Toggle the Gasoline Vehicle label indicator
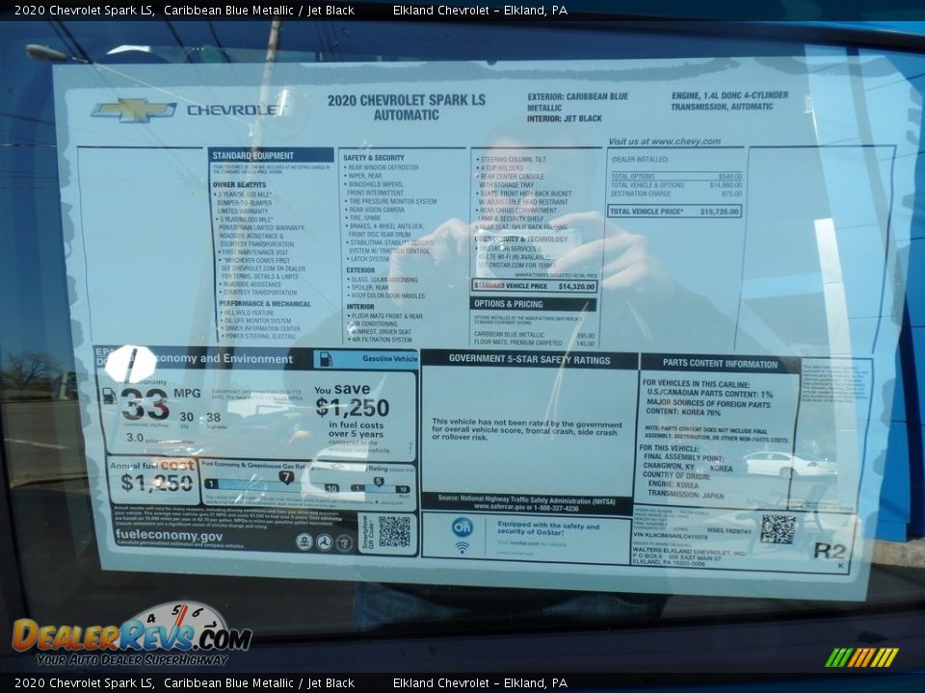The height and width of the screenshot is (693, 925). [388, 360]
